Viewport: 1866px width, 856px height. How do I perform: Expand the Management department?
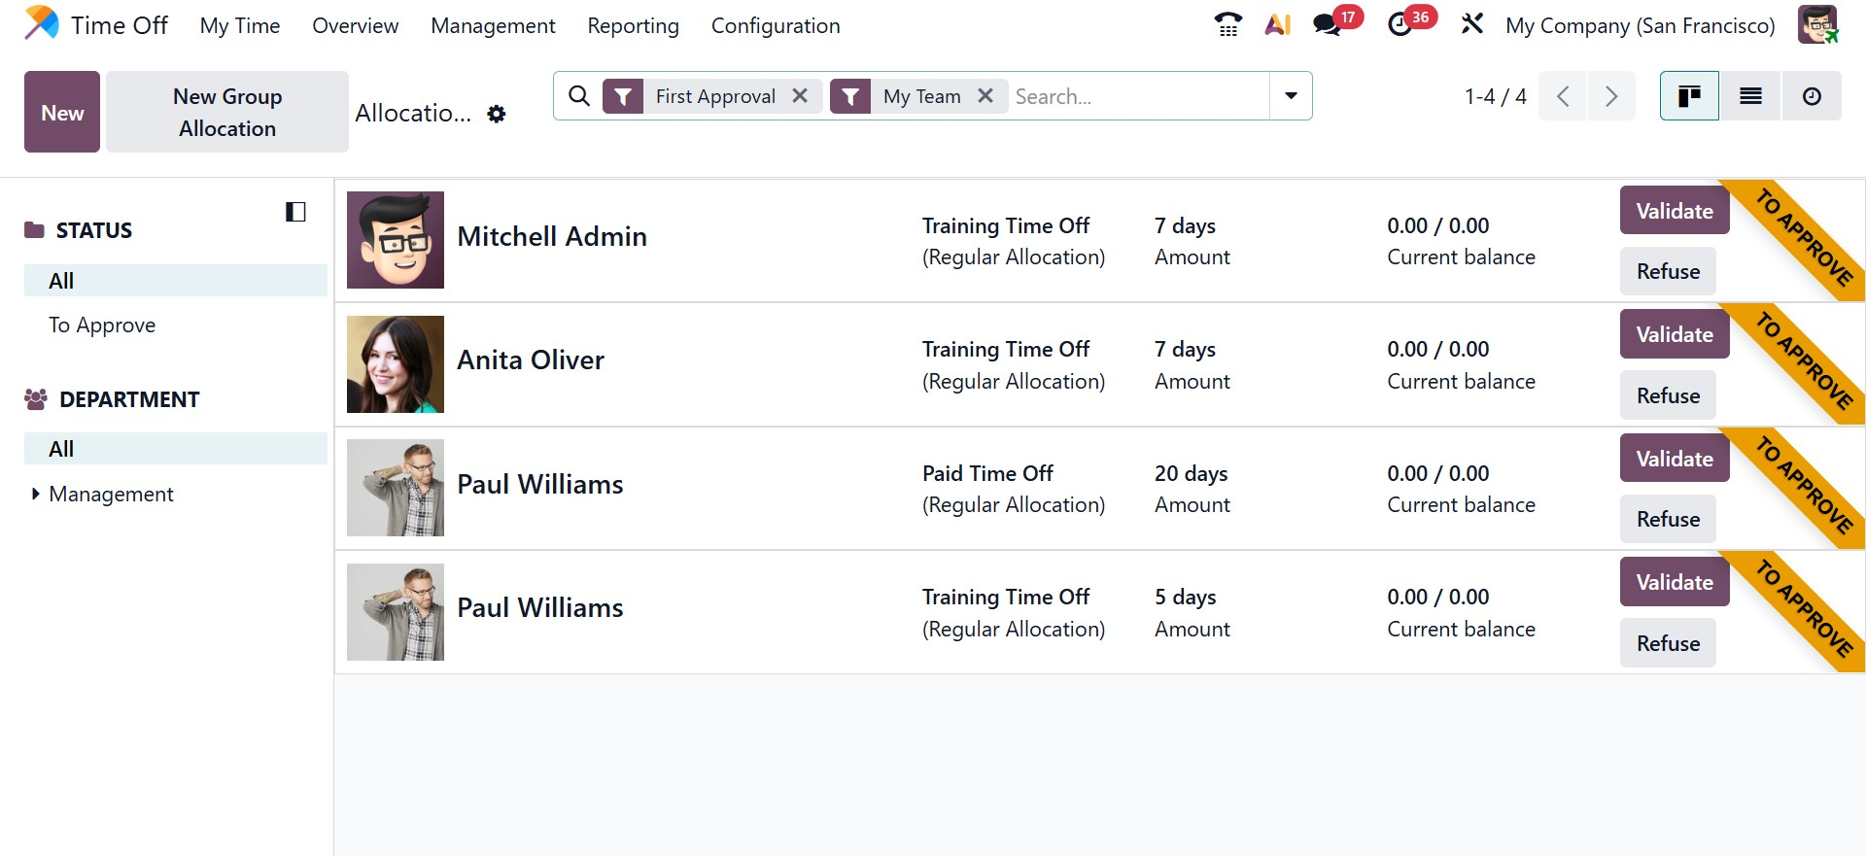tap(36, 494)
